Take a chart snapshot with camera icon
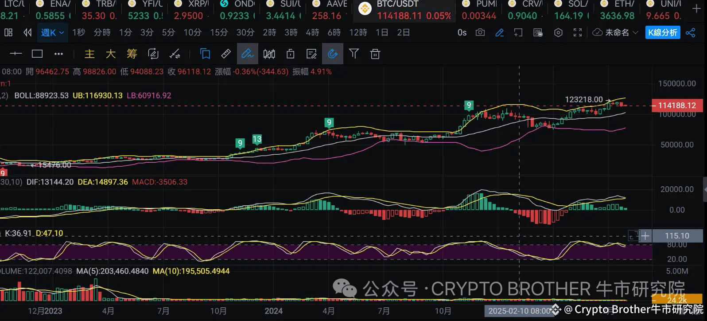This screenshot has height=321, width=707. tap(480, 32)
